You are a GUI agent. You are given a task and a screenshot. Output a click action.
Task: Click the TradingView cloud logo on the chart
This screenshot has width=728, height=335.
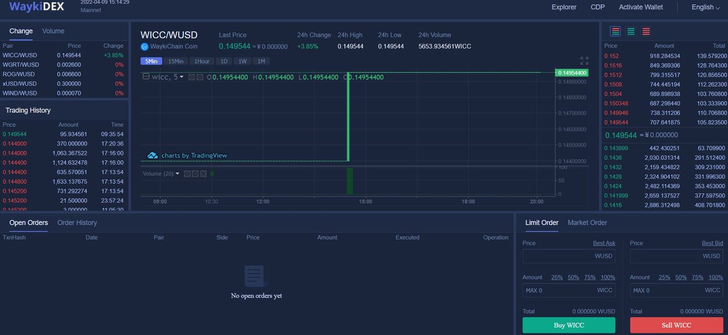(x=152, y=156)
